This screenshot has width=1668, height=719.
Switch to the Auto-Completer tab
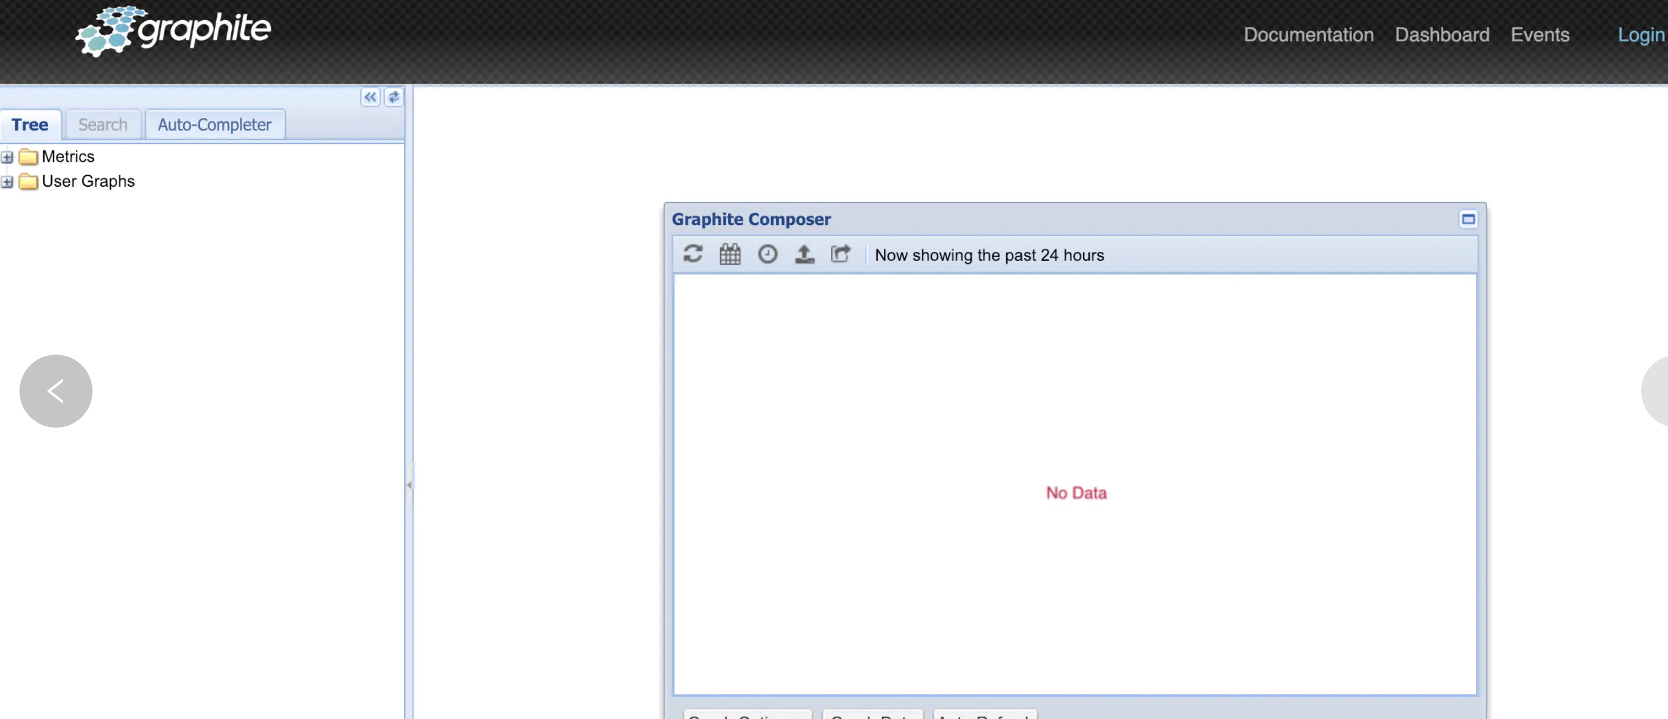214,123
